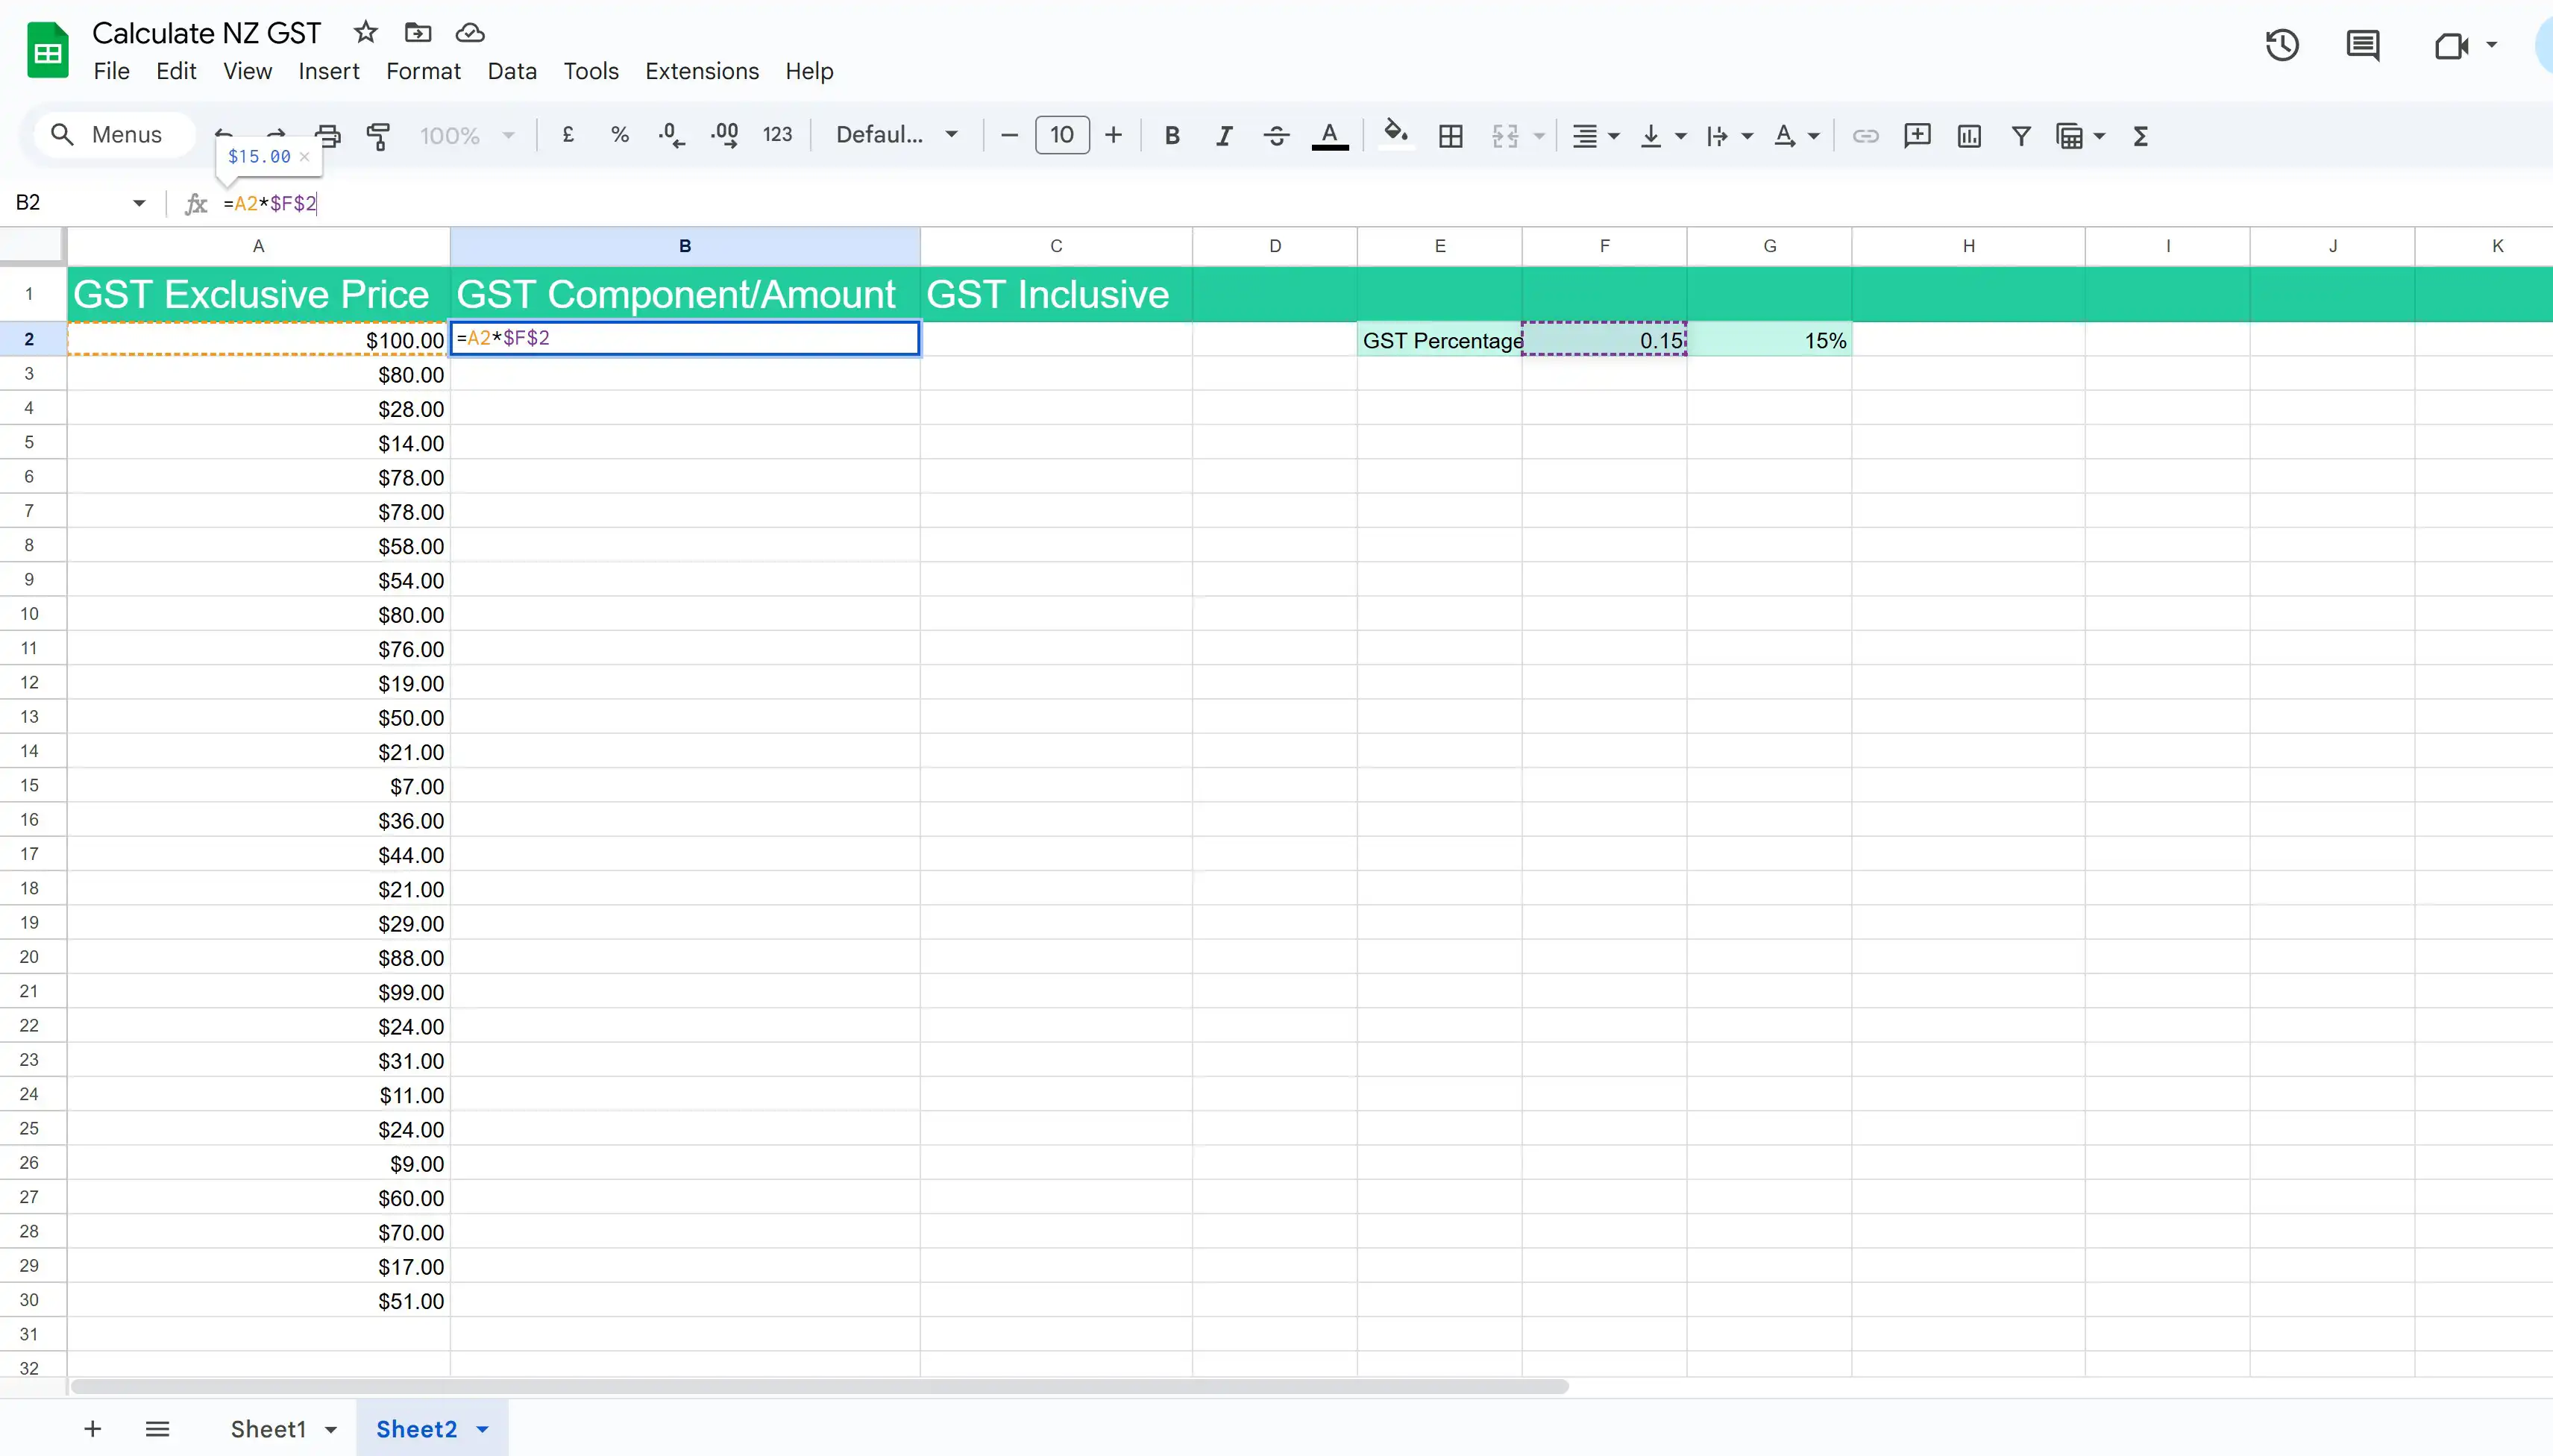
Task: Decrease decimal places
Action: click(x=672, y=135)
